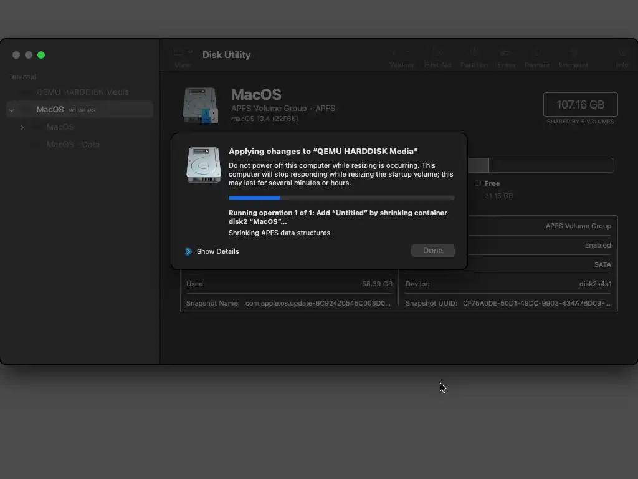Click the Disk Utility window title
The height and width of the screenshot is (479, 638).
tap(227, 55)
